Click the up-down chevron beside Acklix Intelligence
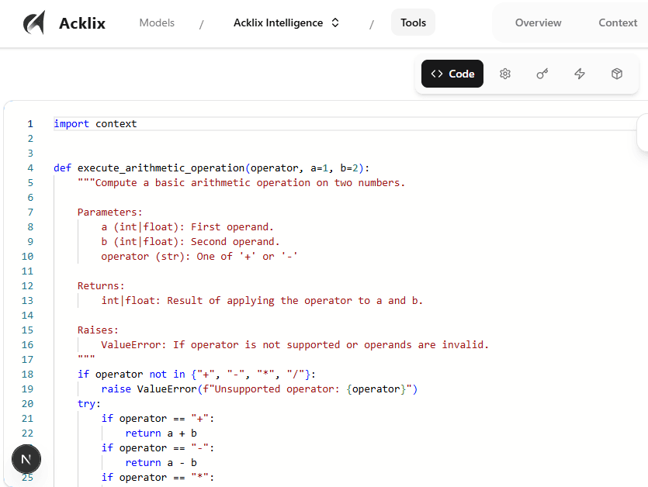Viewport: 648px width, 487px height. pos(335,23)
